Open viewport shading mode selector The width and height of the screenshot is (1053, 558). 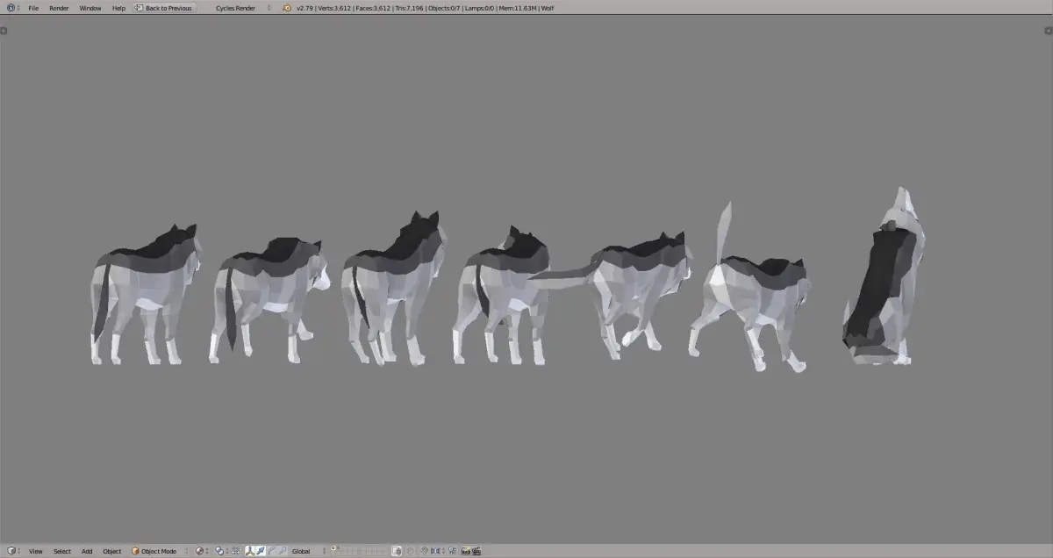[x=202, y=551]
